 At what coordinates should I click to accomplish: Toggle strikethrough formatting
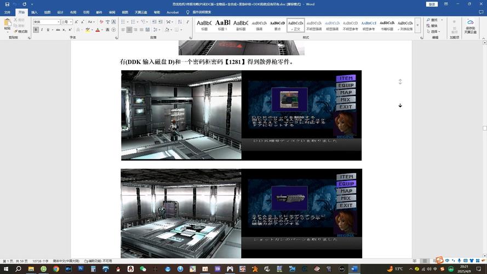click(58, 30)
